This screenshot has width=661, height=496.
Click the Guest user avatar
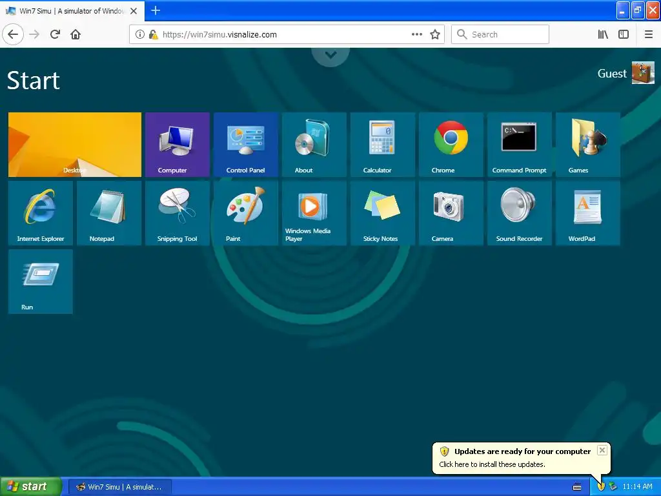(x=643, y=73)
